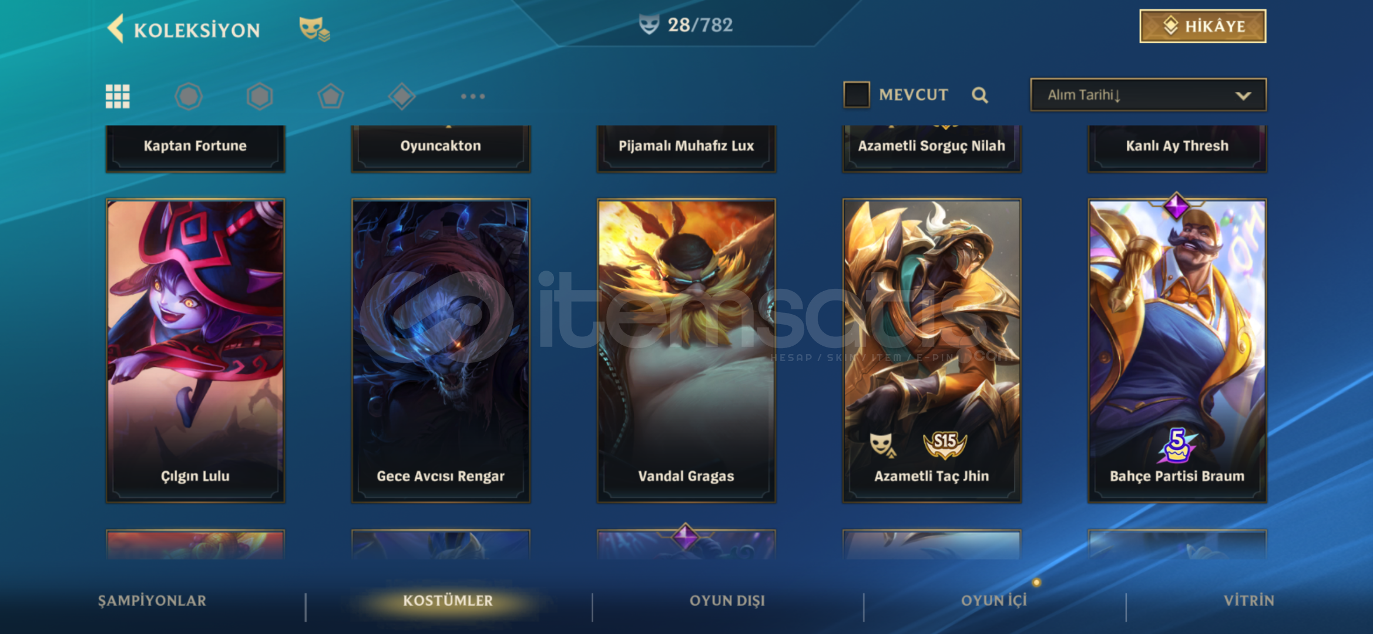The height and width of the screenshot is (634, 1373).
Task: Switch to the Şampiyonlar tab
Action: (152, 601)
